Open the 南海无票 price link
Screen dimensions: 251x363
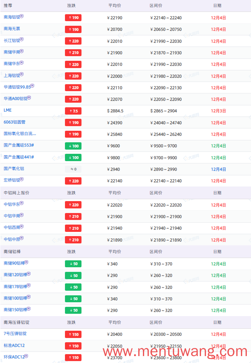tap(12, 29)
